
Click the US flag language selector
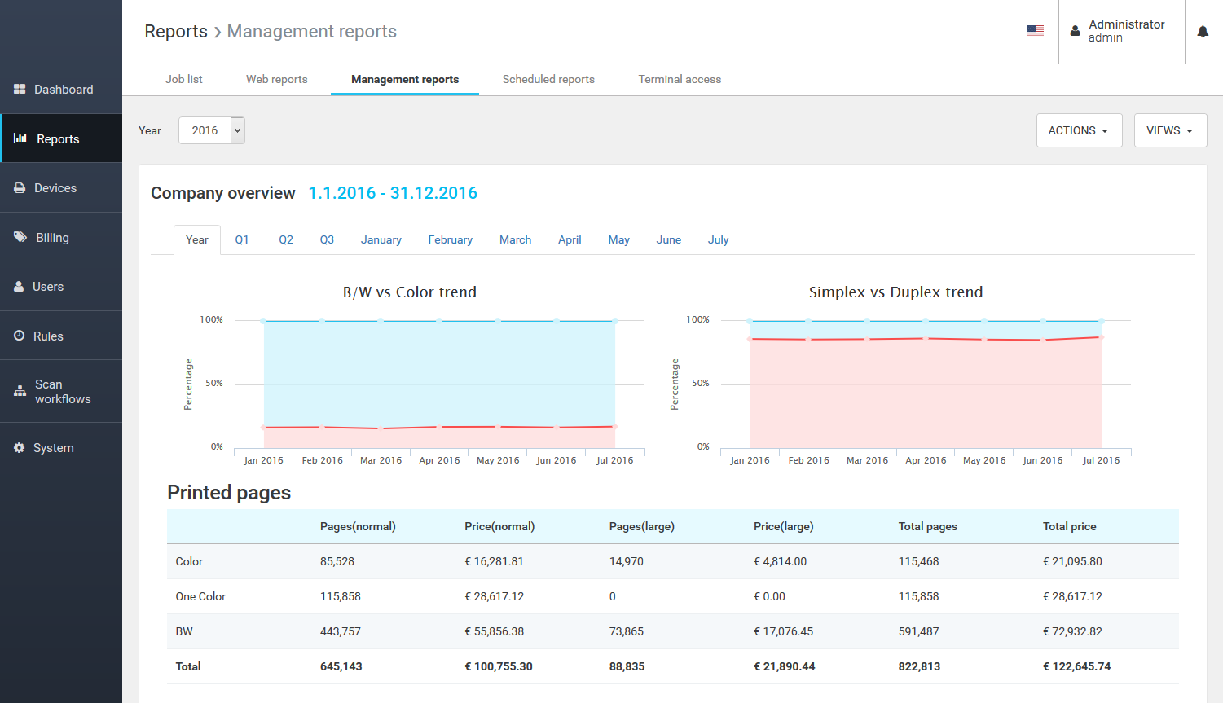pos(1035,32)
